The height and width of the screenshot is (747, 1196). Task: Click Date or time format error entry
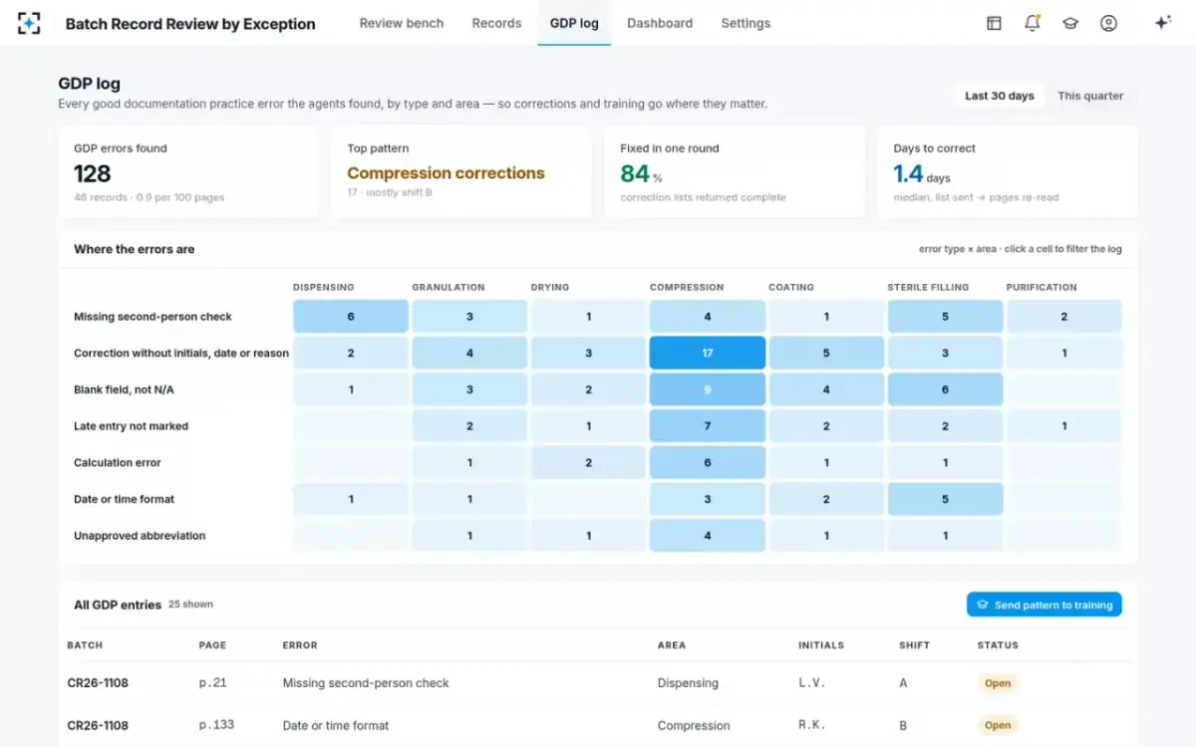point(336,725)
